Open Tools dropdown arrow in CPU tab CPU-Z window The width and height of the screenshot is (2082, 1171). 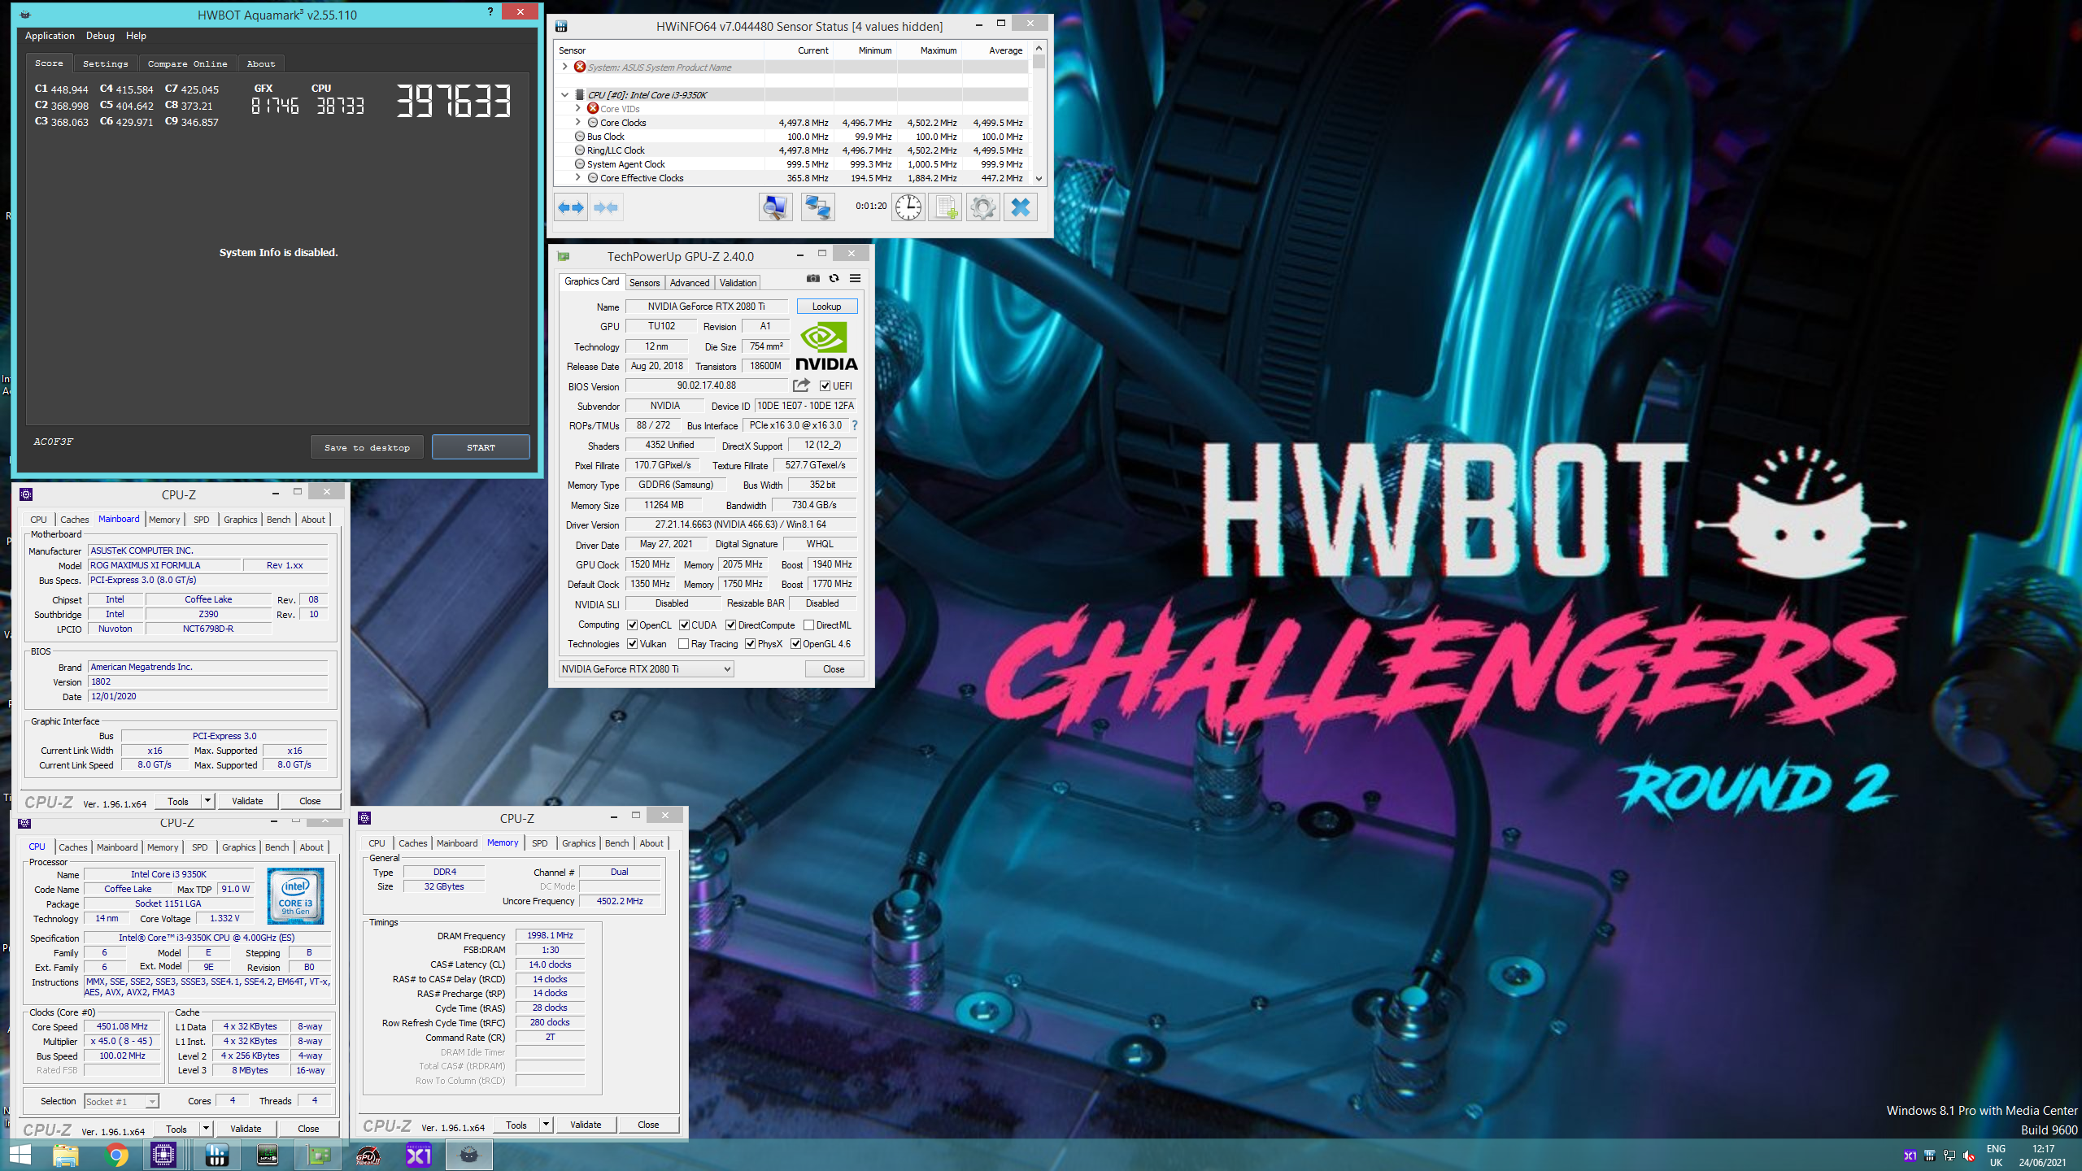[206, 1129]
